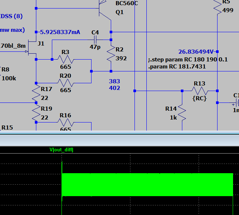239x215 pixels.
Task: Select the C4 capacitor name label
Action: [x=95, y=33]
